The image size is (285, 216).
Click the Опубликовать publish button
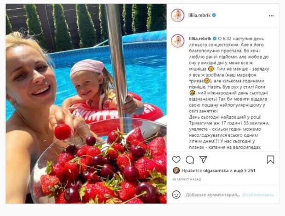point(258,195)
